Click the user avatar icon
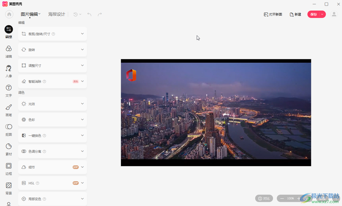The width and height of the screenshot is (342, 206). pos(334,14)
